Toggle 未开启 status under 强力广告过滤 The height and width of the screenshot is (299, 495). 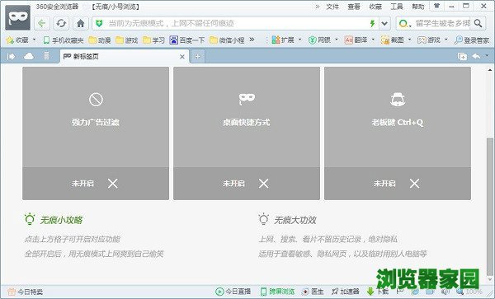pyautogui.click(x=96, y=184)
